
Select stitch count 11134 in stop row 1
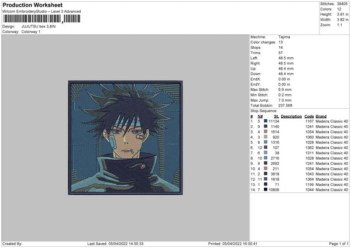coord(274,121)
